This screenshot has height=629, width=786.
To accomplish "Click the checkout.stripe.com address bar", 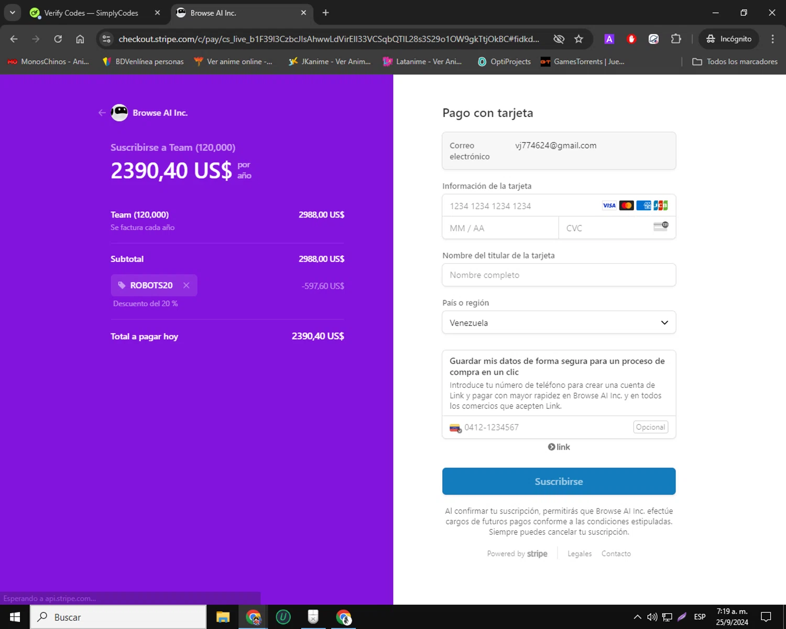I will [329, 39].
